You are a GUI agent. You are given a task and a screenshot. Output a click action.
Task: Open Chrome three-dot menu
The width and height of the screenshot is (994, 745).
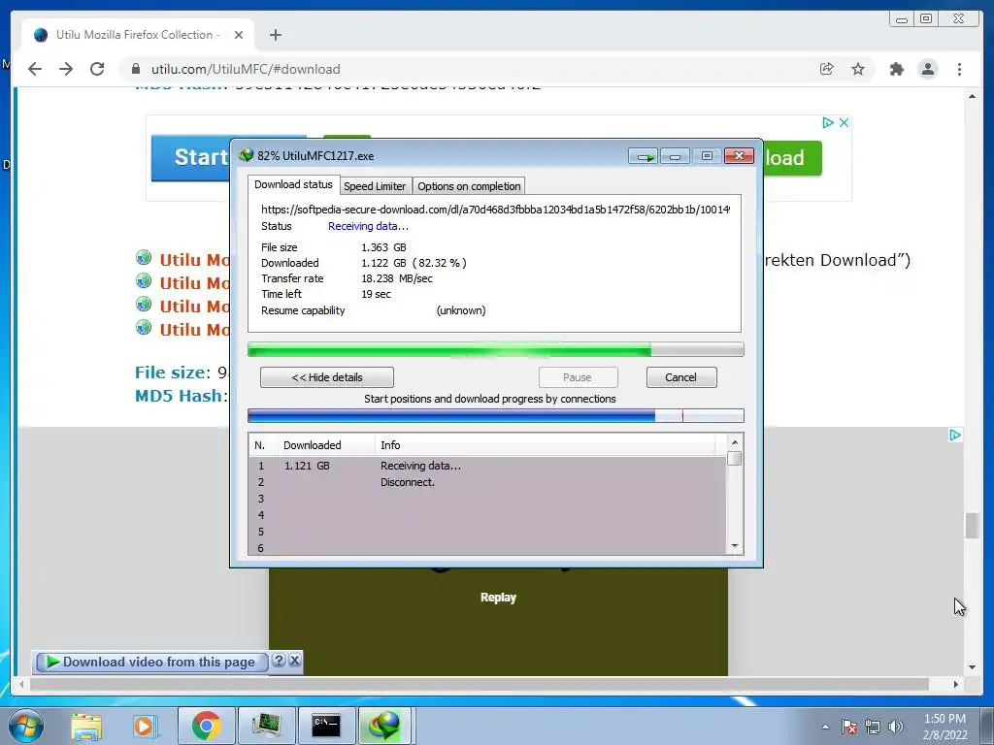click(959, 69)
